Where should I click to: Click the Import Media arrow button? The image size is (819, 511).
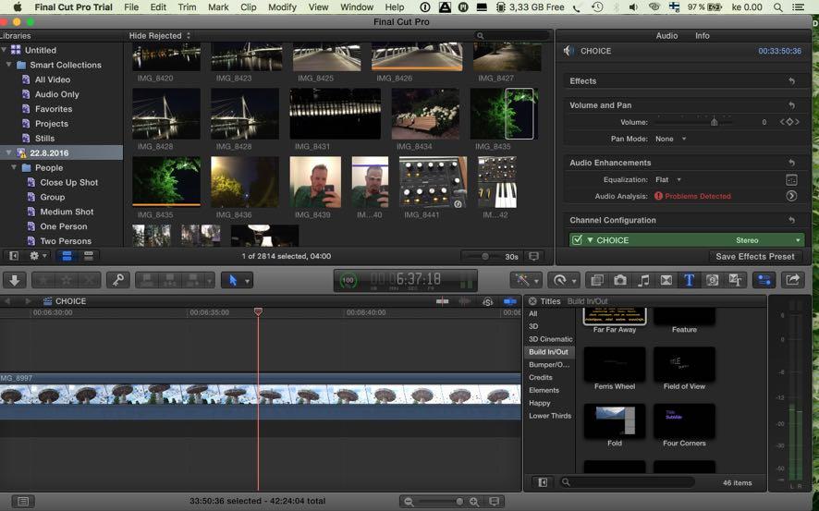tap(15, 280)
